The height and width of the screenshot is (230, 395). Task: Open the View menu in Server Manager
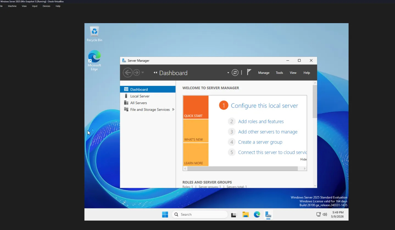[293, 73]
